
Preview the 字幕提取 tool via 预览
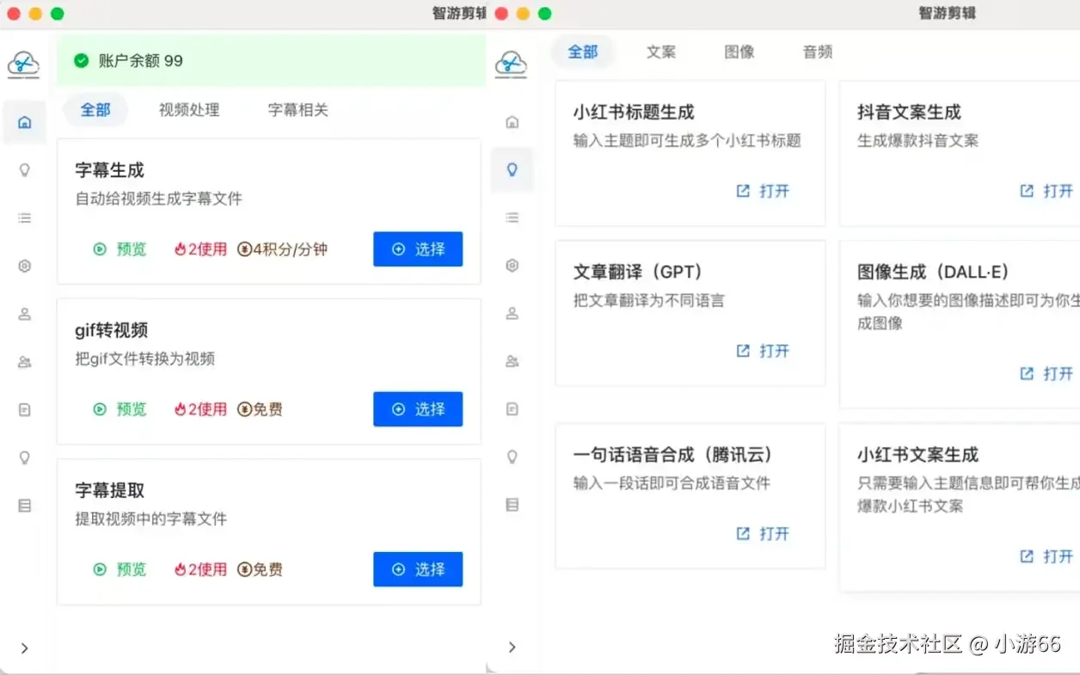click(x=120, y=569)
